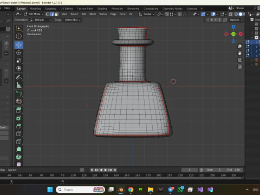Jump to the timeline end frame
Screen dimensions: 260x195
click(x=115, y=170)
